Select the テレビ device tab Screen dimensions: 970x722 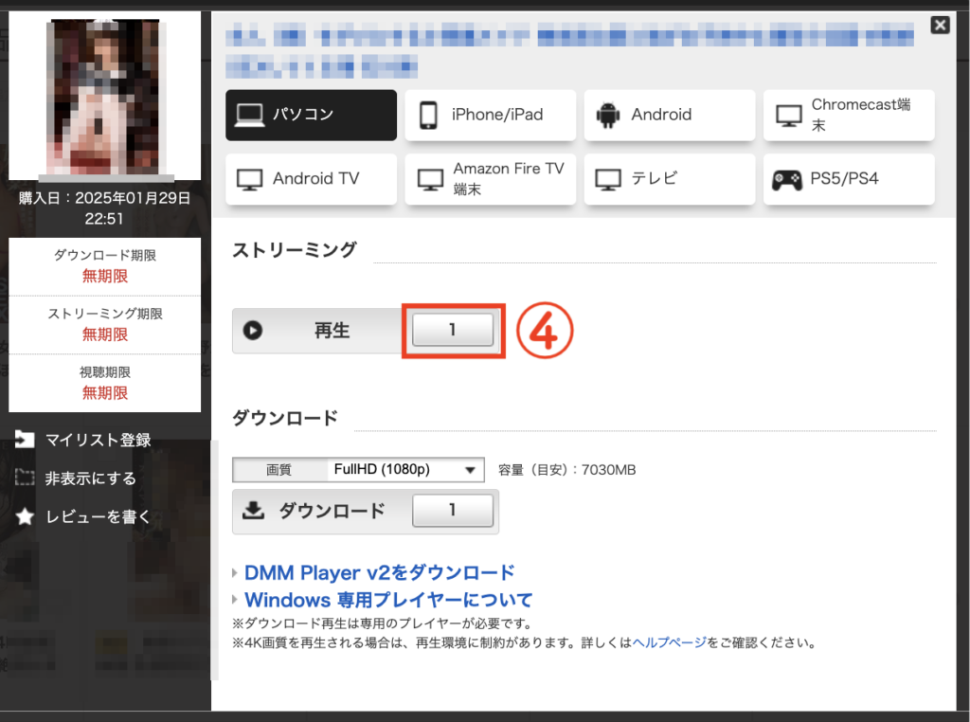tap(669, 179)
